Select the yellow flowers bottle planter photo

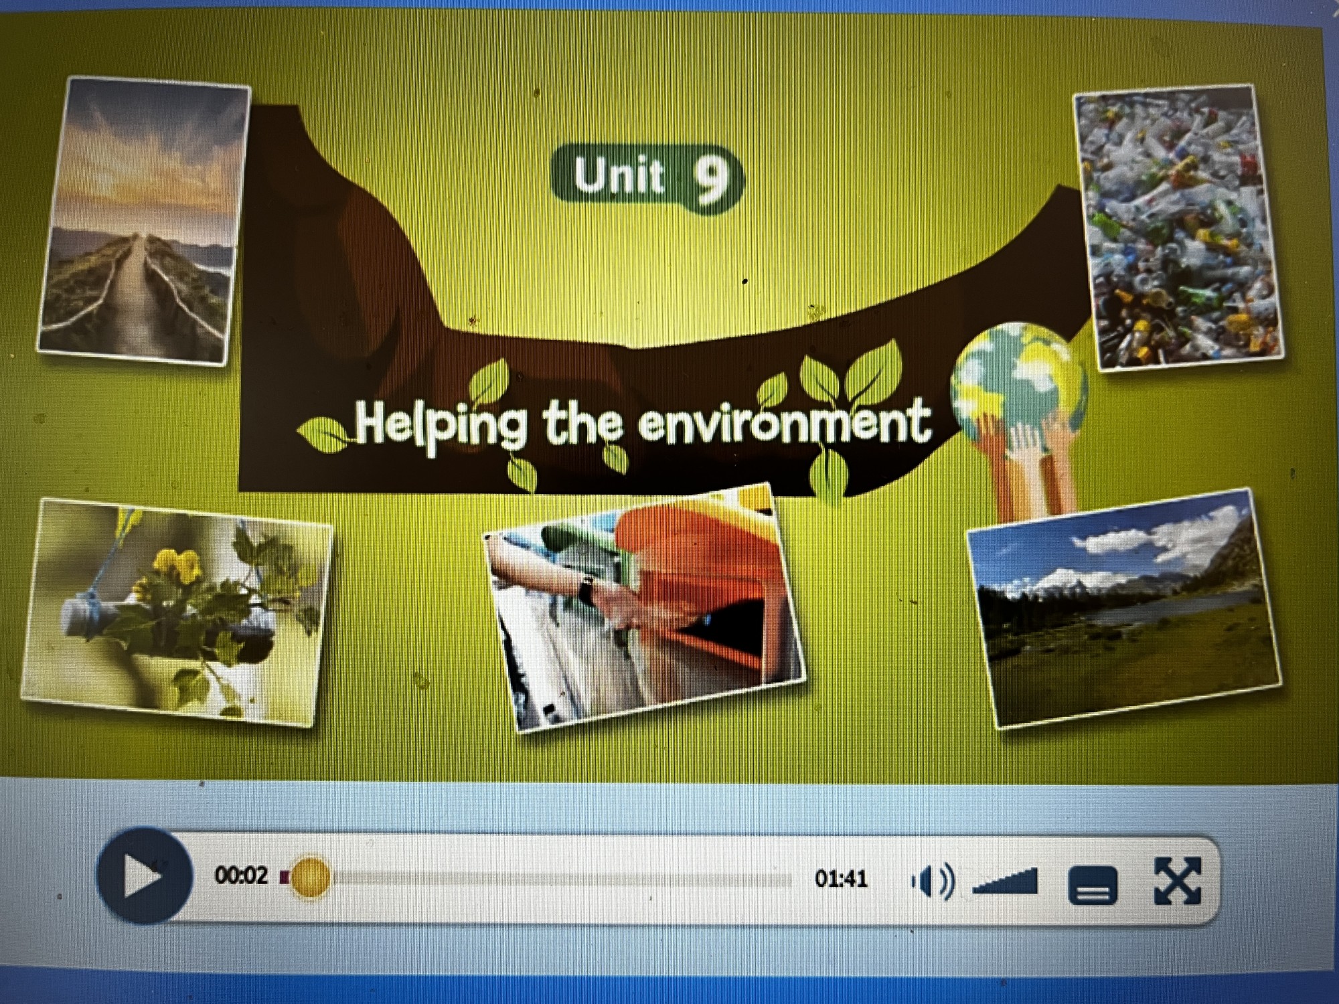177,612
